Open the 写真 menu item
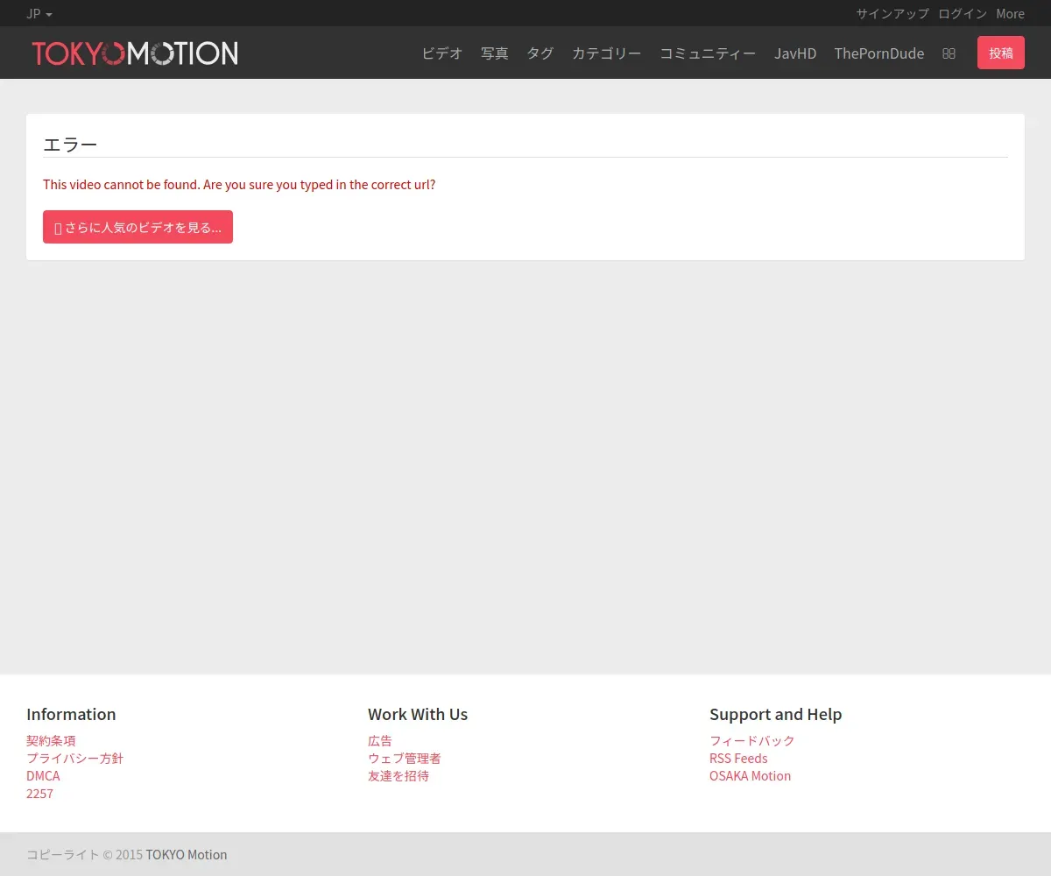This screenshot has width=1051, height=876. (x=495, y=53)
